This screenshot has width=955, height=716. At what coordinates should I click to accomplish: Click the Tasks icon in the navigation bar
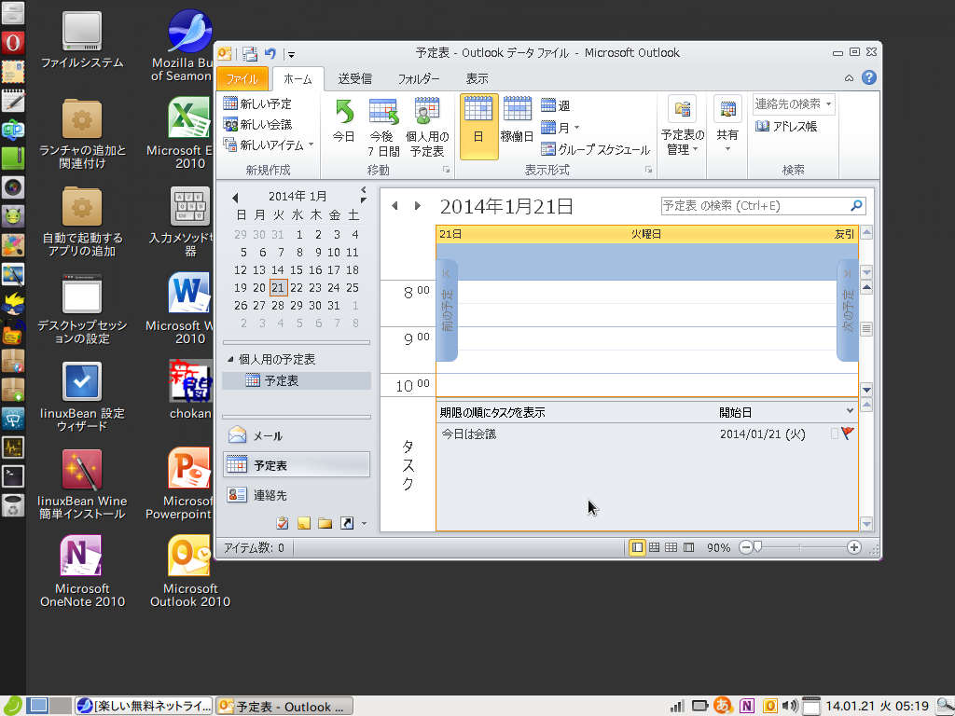pyautogui.click(x=282, y=523)
